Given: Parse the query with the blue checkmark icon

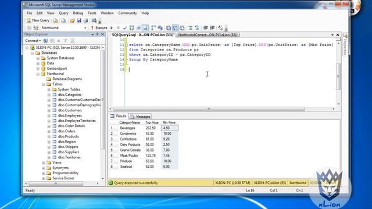Looking at the screenshot, I should [125, 28].
